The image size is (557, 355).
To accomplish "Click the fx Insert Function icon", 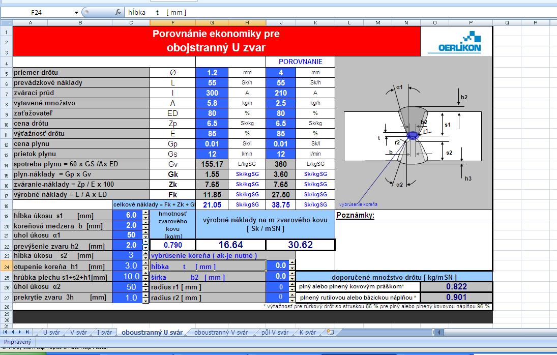I will [118, 12].
